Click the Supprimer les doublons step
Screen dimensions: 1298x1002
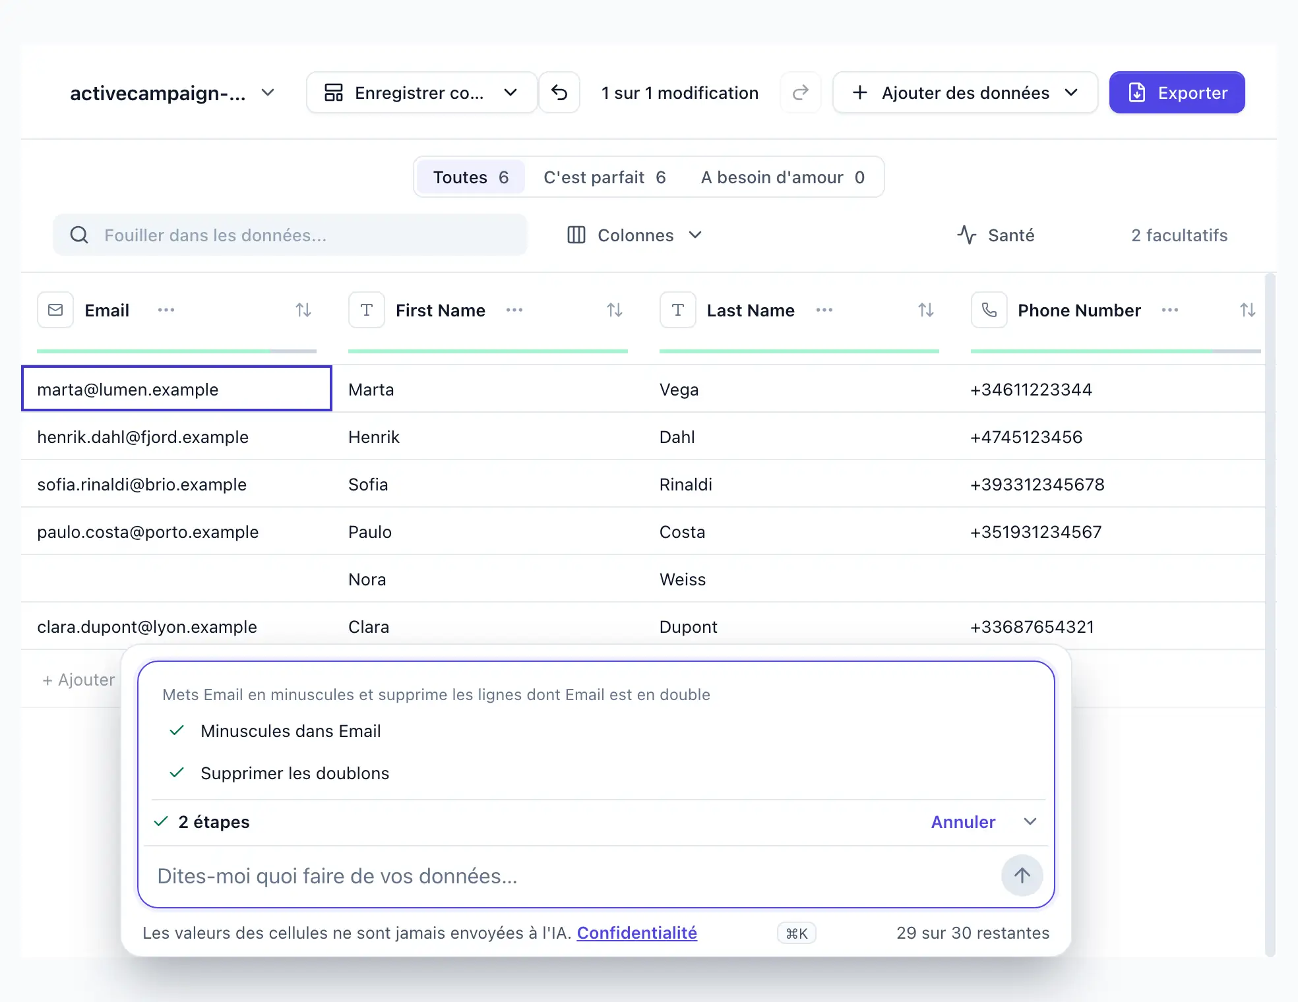(294, 773)
